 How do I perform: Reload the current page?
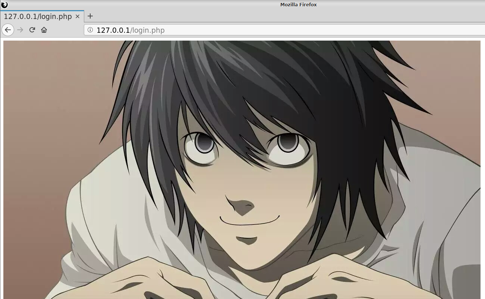(x=32, y=30)
